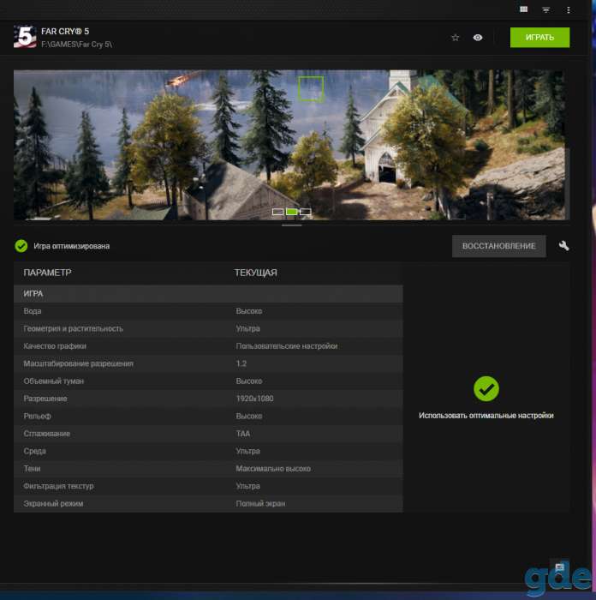
Task: Click Использовать оптимальные настройки text
Action: 486,416
